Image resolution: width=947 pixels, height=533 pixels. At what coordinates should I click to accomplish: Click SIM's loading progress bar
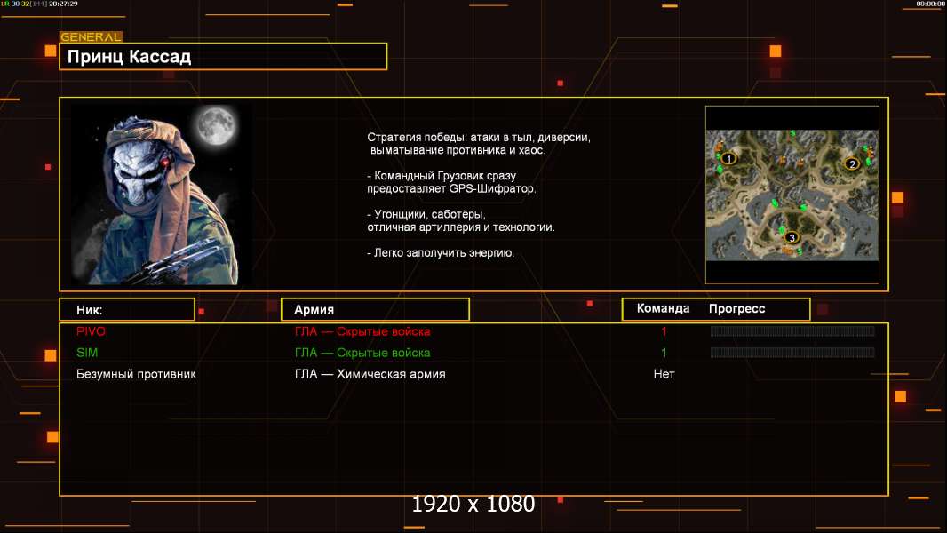(x=792, y=353)
